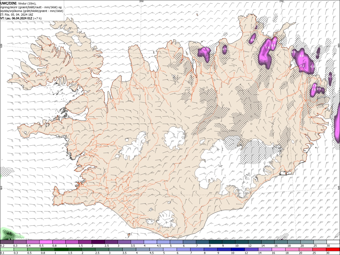Viewport: 340px width, 255px height.
Task: Click the 30 tick label on the bottom legend row
Action: tap(328, 253)
